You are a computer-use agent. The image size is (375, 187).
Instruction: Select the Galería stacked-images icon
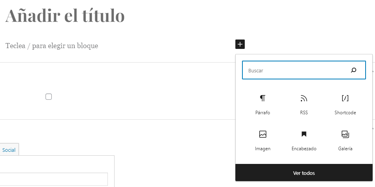tap(345, 134)
